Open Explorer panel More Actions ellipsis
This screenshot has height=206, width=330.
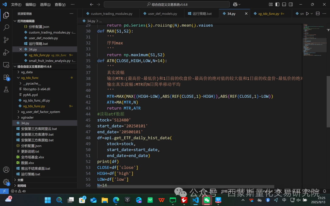coord(71,14)
